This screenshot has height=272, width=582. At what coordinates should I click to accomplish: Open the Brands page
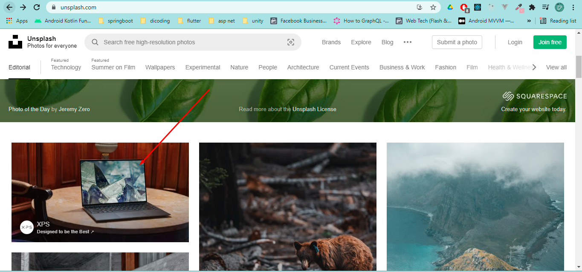pos(331,42)
